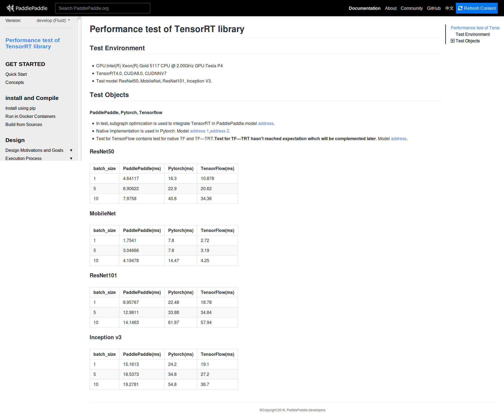Click sidebar title Performance test of TensorRT library
The image size is (504, 418).
(33, 43)
